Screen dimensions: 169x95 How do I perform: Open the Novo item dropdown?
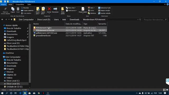pos(71,8)
